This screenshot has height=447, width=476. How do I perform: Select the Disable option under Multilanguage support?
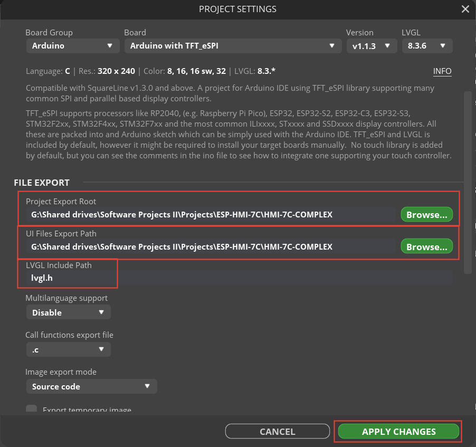[68, 312]
